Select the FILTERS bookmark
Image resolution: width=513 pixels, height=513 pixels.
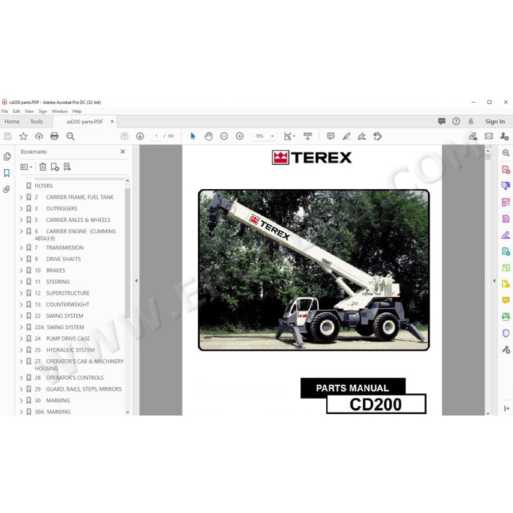pyautogui.click(x=43, y=185)
